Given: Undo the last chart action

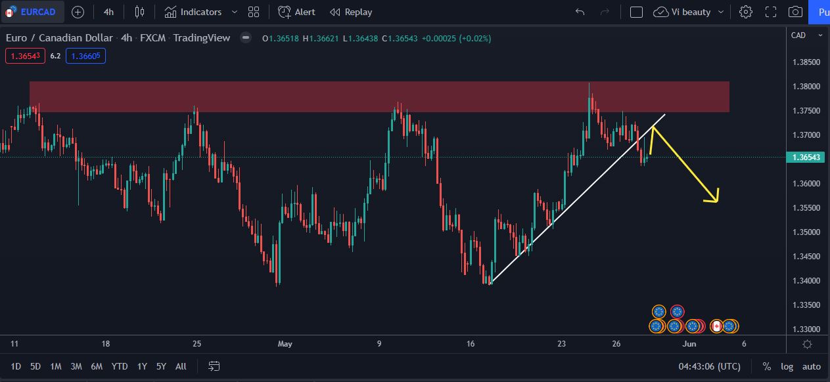Looking at the screenshot, I should point(580,12).
